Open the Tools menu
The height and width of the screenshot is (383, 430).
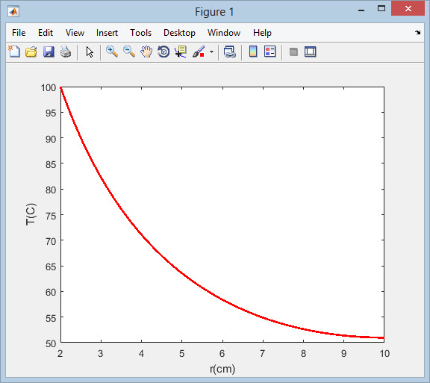[x=140, y=33]
